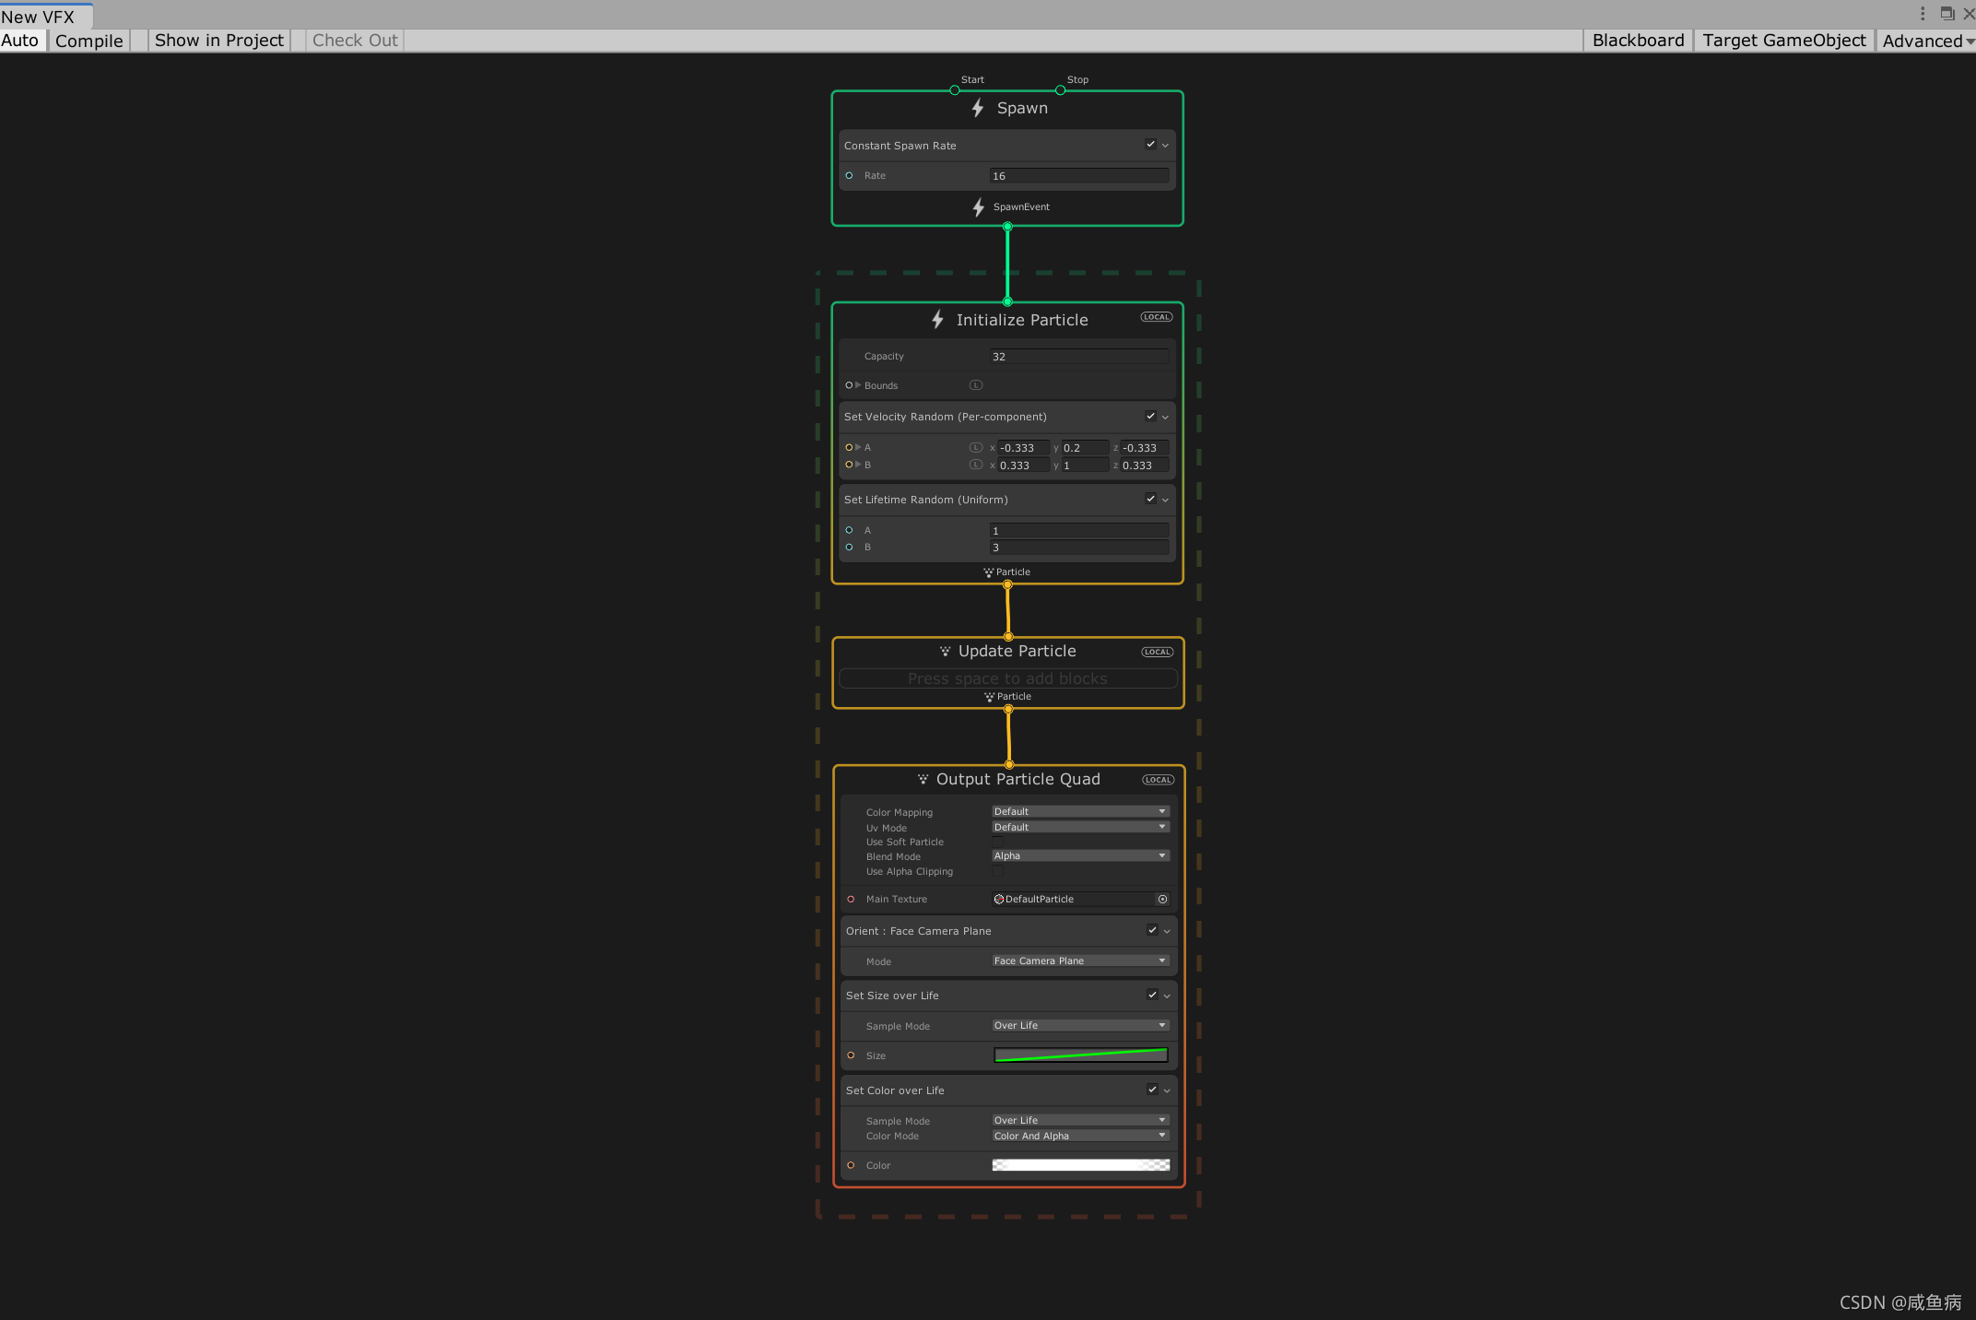Click the Bounds local-space L icon
1976x1320 pixels.
[x=976, y=385]
